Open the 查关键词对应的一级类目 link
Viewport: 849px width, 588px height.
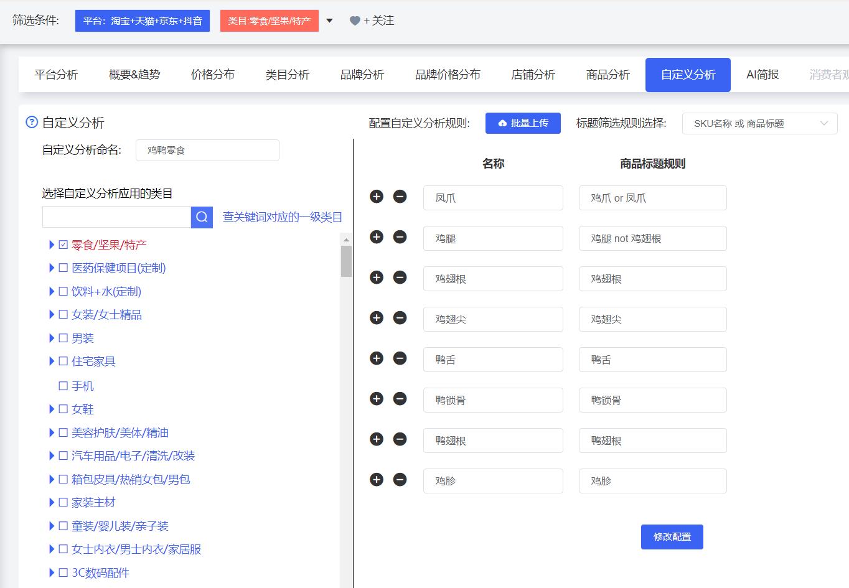pyautogui.click(x=283, y=217)
